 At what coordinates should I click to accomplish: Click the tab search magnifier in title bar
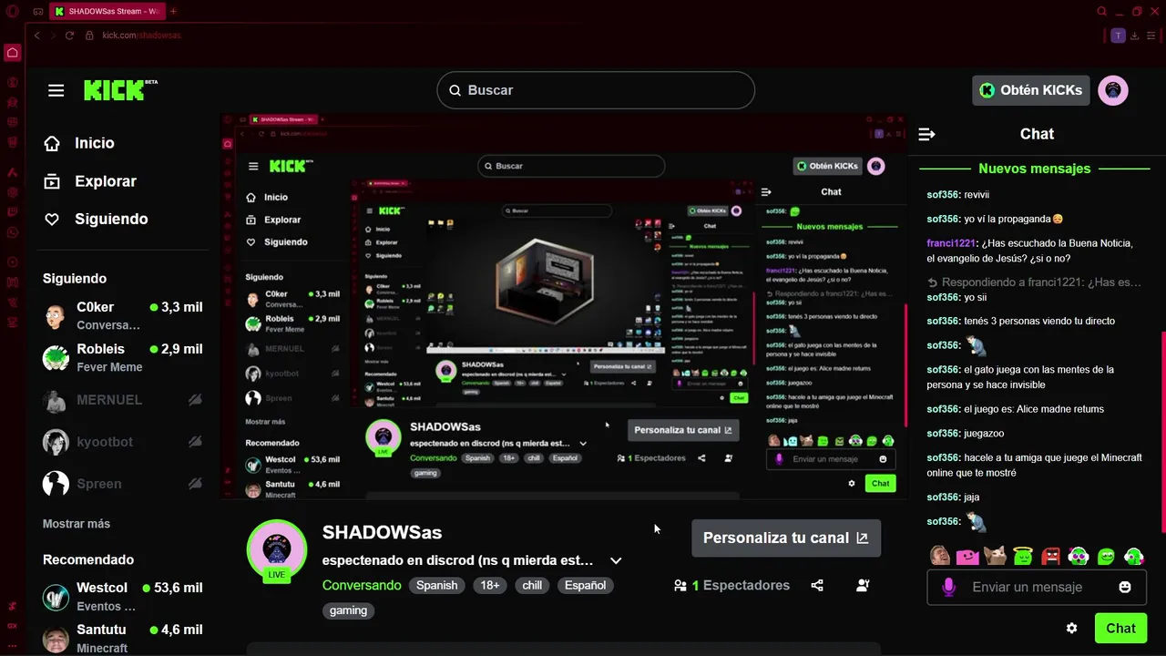pos(1102,12)
